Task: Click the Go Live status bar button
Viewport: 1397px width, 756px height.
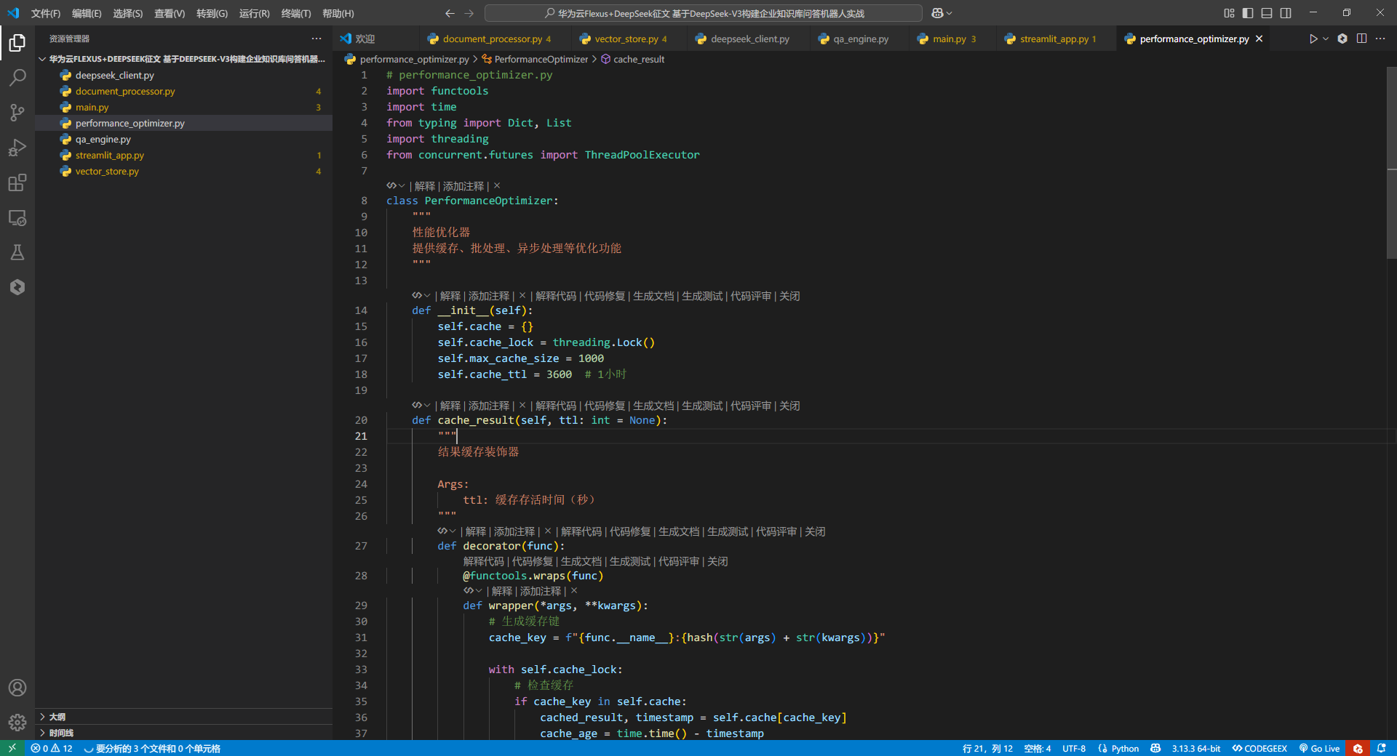Action: (1319, 748)
